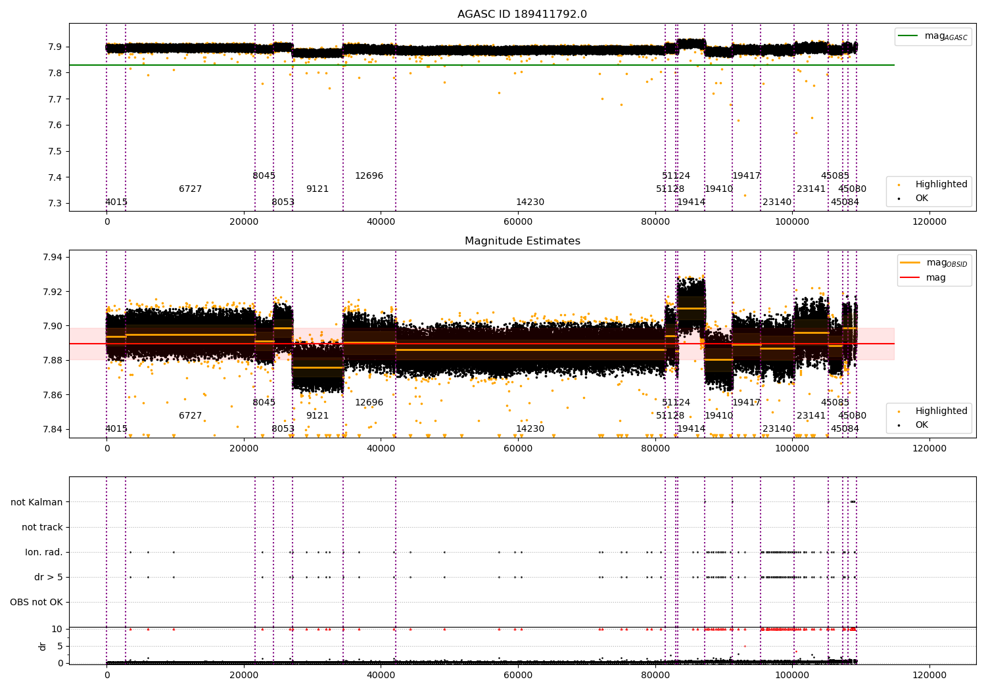
Task: Click obsid label 8045 in the AGASC ID plot
Action: [x=264, y=176]
